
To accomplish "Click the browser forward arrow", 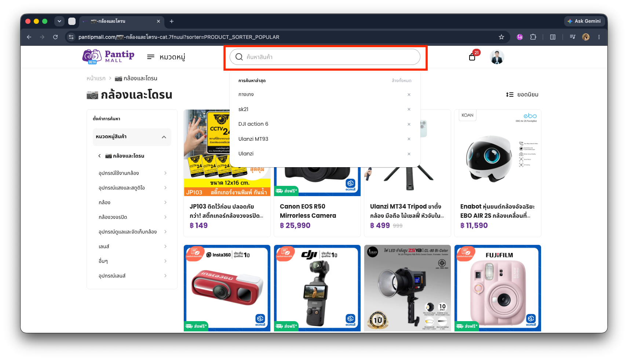I will click(x=42, y=37).
